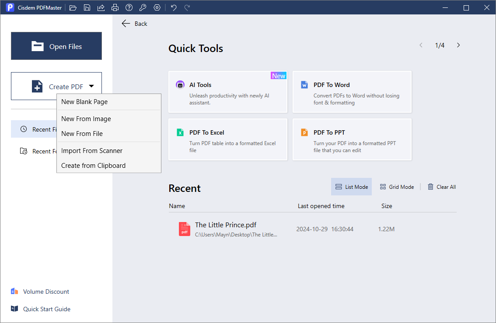Screen dimensions: 496x323
Task: Choose New From File from the menu
Action: [109, 134]
